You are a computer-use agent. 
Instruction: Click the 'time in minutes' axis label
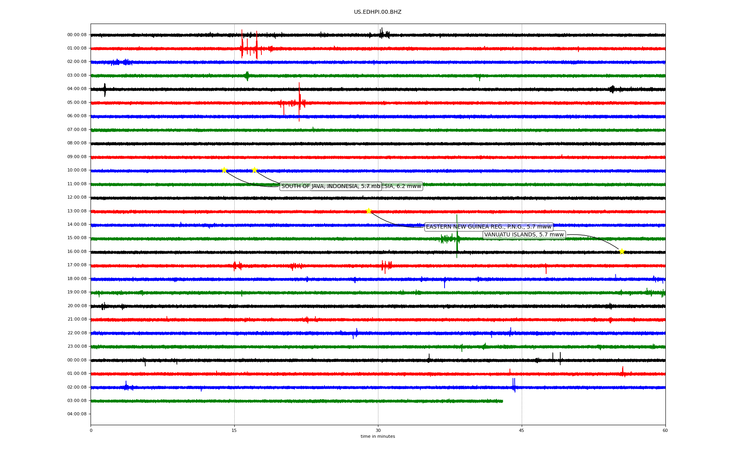tap(378, 437)
